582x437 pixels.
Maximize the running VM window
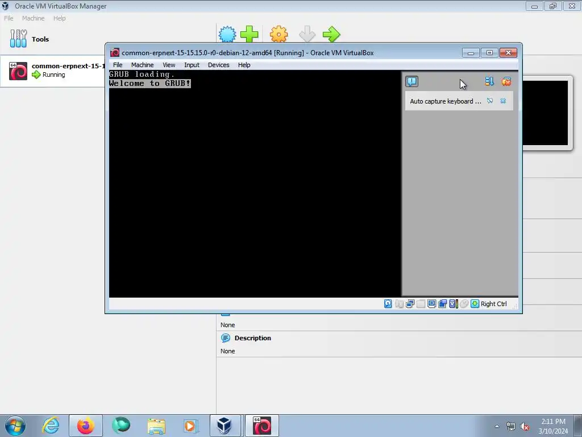[x=489, y=53]
